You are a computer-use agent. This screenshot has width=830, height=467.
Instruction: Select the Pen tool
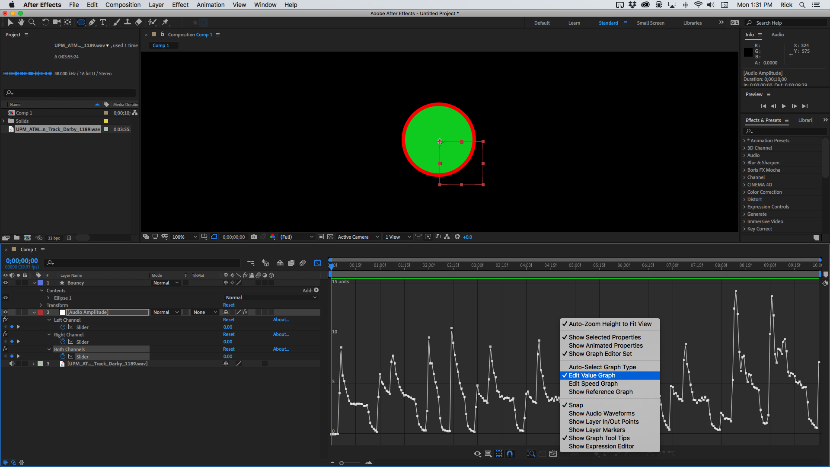(x=92, y=22)
